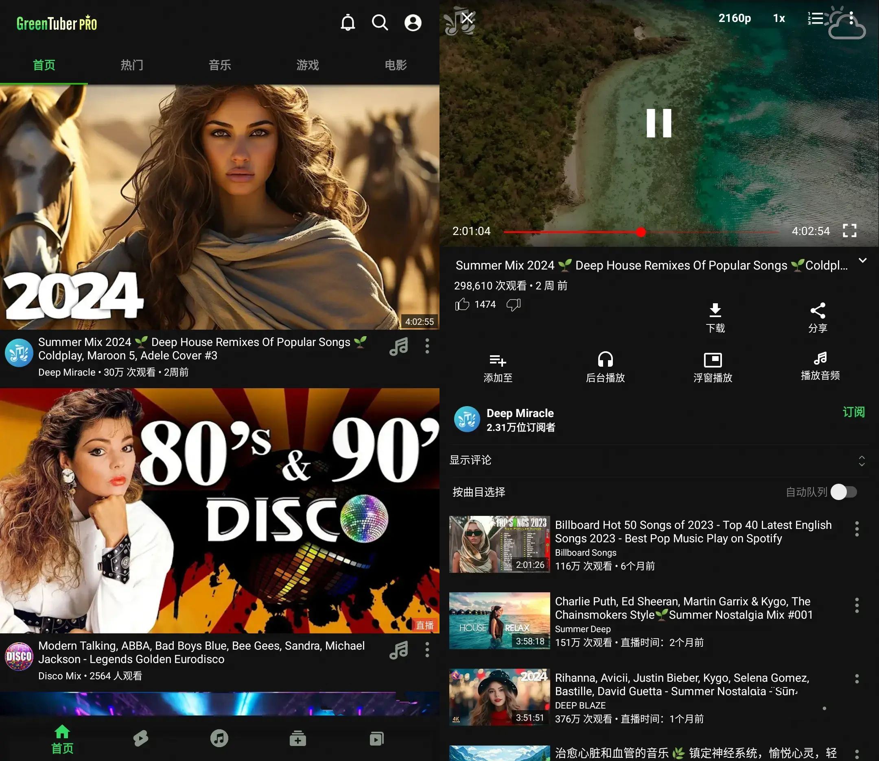Dislike the Summer Mix video
Viewport: 879px width, 761px height.
coord(513,304)
